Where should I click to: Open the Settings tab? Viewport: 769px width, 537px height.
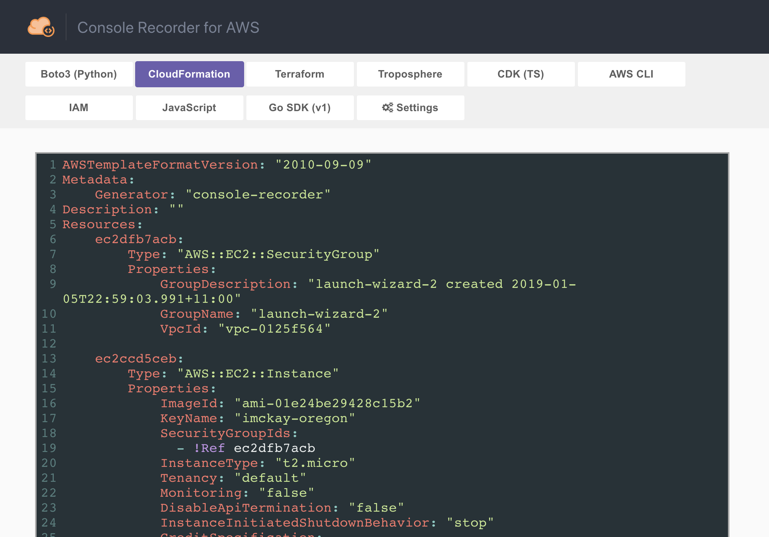pos(410,108)
